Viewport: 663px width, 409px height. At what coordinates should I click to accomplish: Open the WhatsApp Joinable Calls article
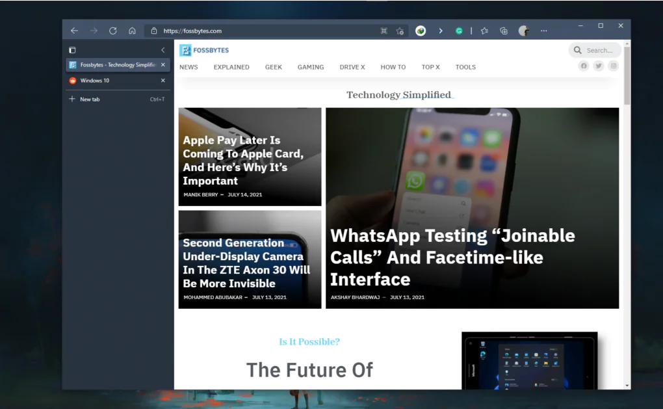452,257
